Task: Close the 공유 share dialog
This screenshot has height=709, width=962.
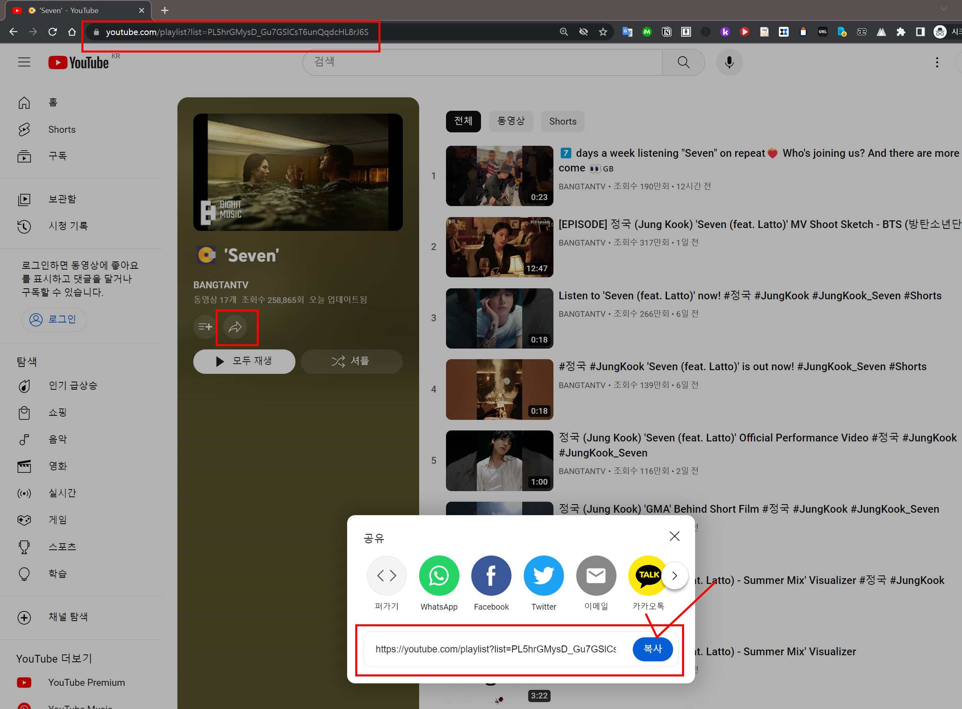Action: pos(674,536)
